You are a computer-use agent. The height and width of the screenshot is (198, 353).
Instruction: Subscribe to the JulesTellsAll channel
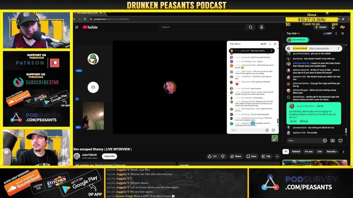(109, 156)
